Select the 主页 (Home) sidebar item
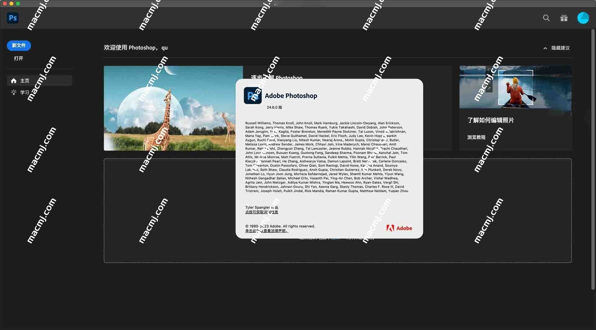Viewport: 596px width, 330px height. [x=39, y=81]
